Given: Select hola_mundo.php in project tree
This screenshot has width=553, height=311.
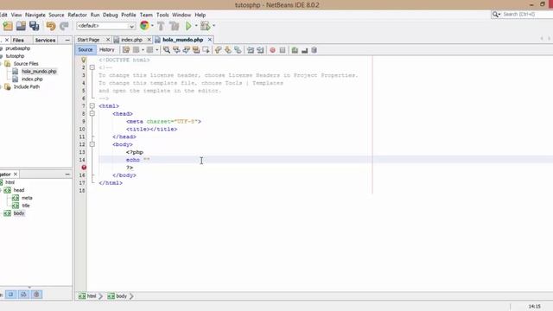Looking at the screenshot, I should point(39,71).
